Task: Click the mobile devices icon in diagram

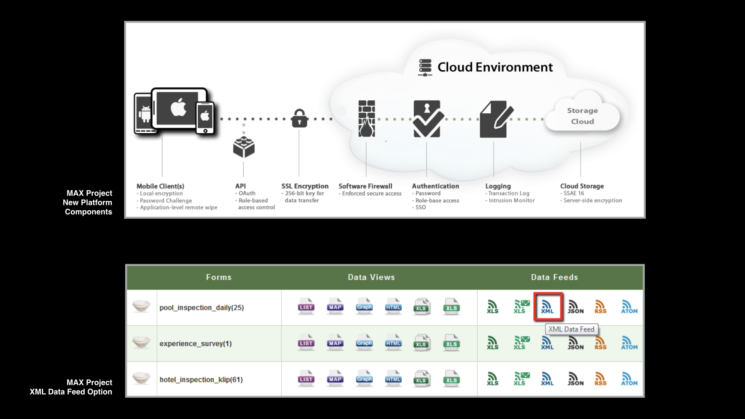Action: tap(175, 111)
